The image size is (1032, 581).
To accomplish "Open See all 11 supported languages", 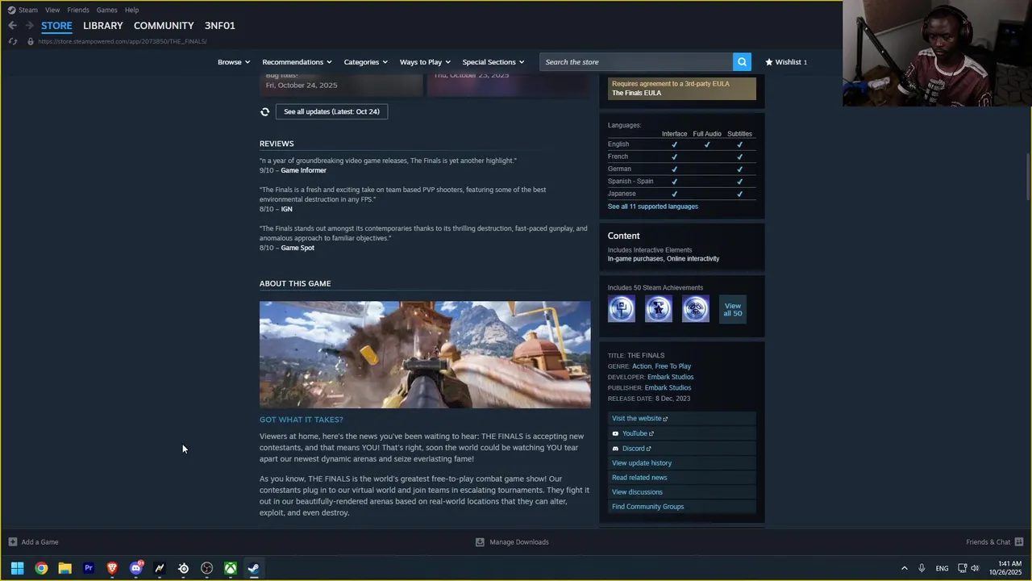I will (x=653, y=207).
